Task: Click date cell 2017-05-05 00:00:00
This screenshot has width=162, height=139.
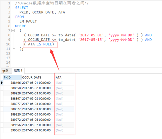Action: (38, 120)
